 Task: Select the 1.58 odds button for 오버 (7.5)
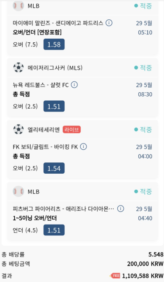[54, 44]
